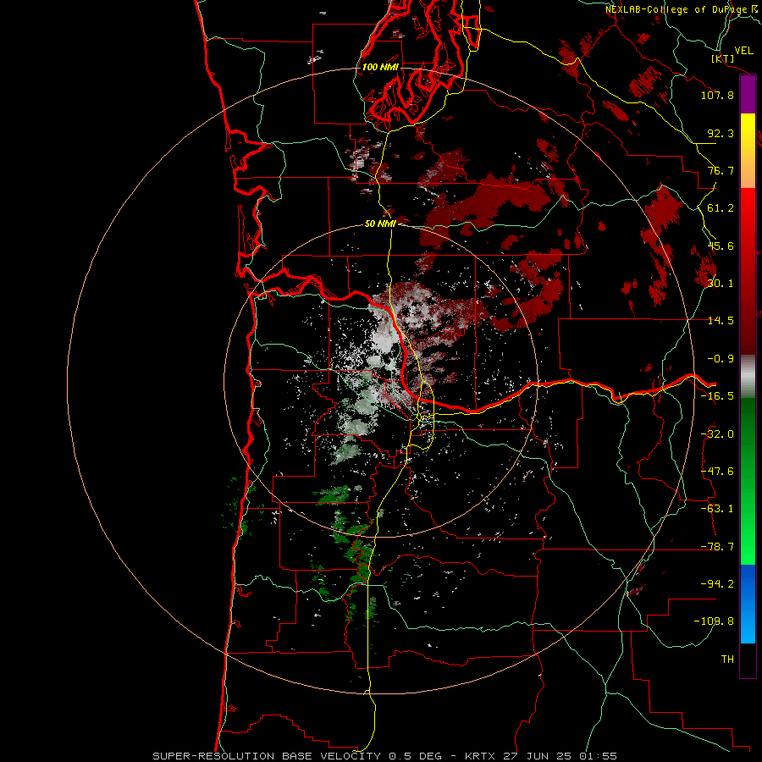Click the TH threshold label on scale

pos(727,660)
